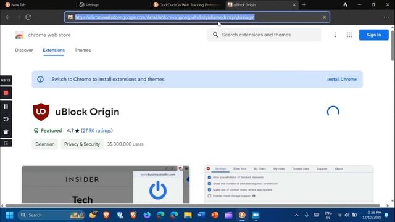Screen dimensions: 395x222
Task: Click the chrome web store logo
Action: click(x=19, y=35)
